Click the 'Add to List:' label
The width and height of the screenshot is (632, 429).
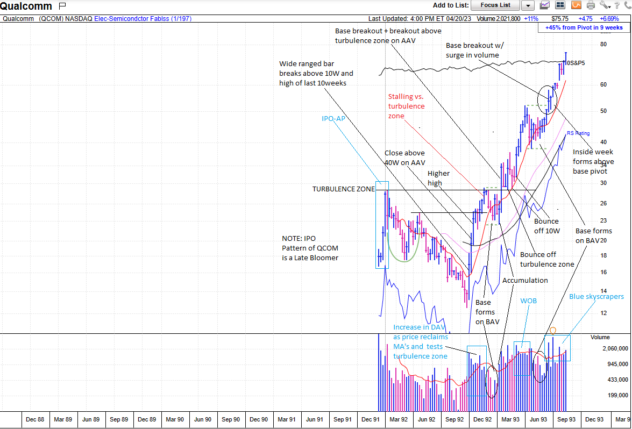(x=451, y=5)
